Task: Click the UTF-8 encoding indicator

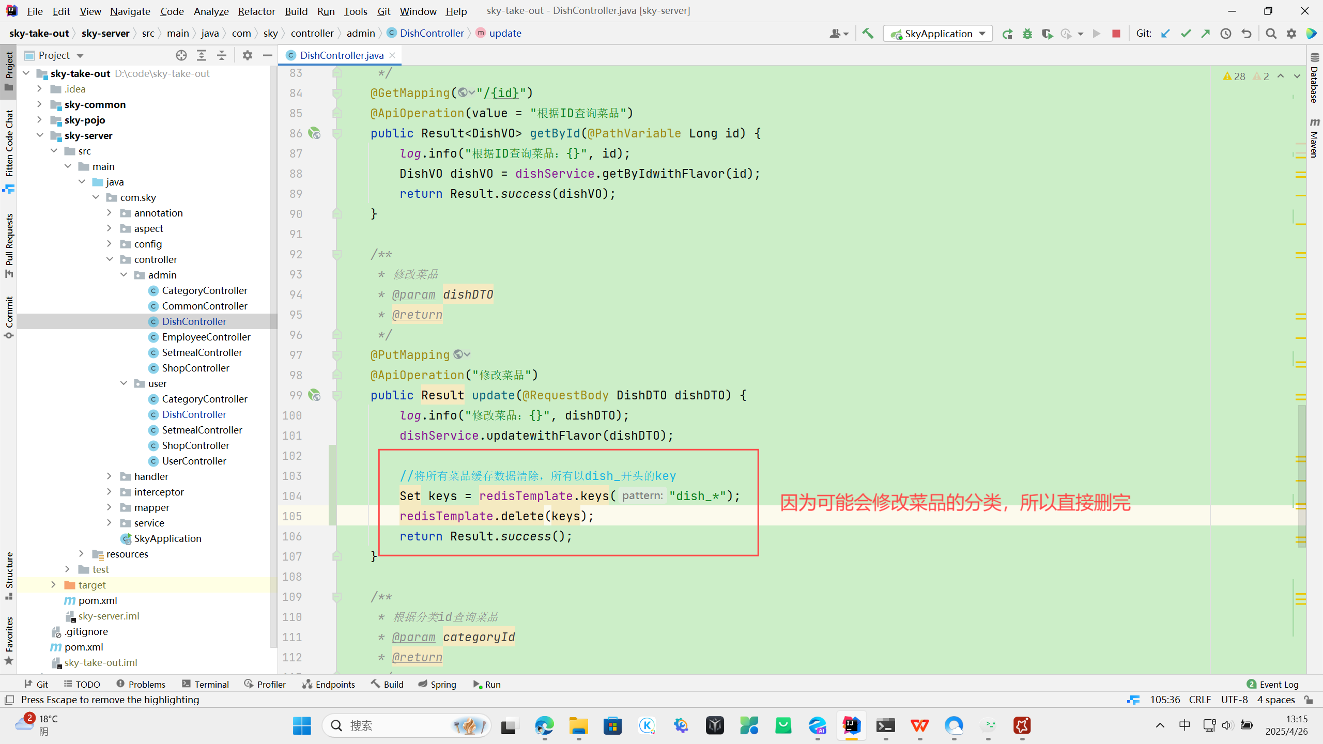Action: click(x=1234, y=700)
